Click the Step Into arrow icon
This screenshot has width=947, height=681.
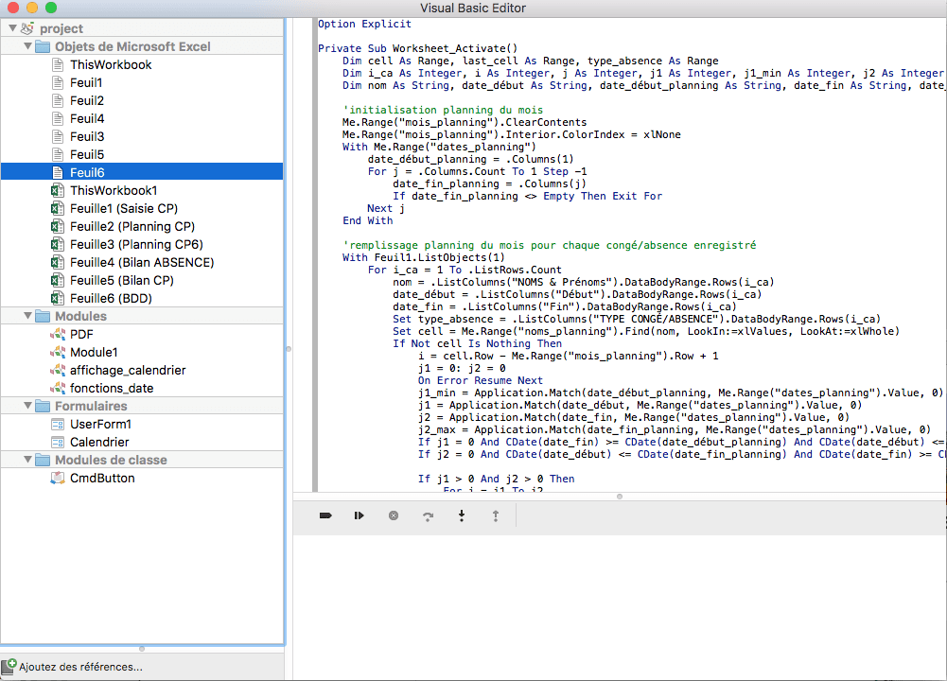(462, 515)
